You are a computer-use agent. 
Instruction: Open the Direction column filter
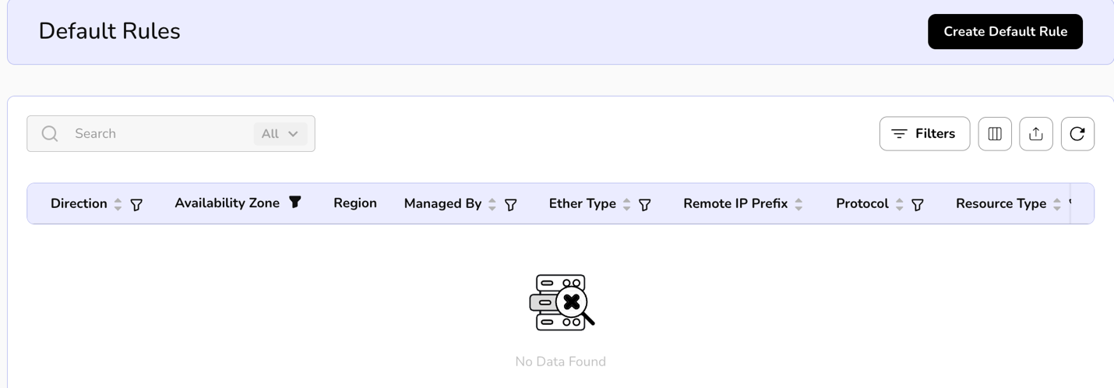click(x=136, y=205)
